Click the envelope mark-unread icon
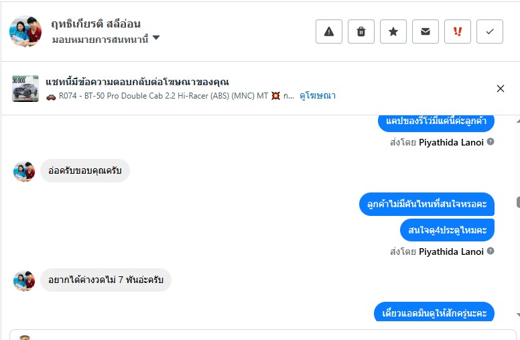 coord(426,32)
